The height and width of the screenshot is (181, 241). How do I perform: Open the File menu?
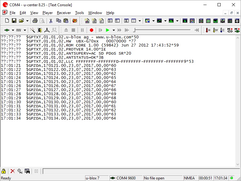[13, 13]
